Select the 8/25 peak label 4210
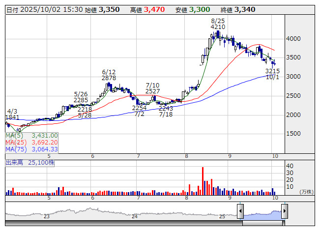Screen dimensions: 321x231 (218, 27)
